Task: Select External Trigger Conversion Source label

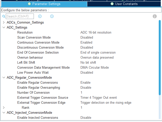Action: 43,97
